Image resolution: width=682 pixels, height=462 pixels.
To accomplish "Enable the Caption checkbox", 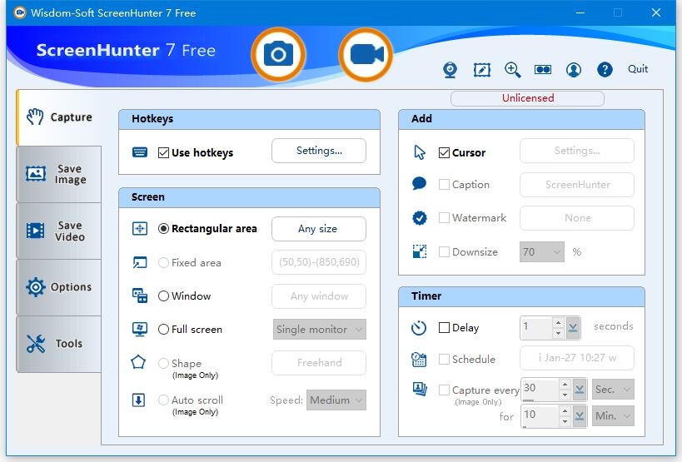I will coord(444,184).
